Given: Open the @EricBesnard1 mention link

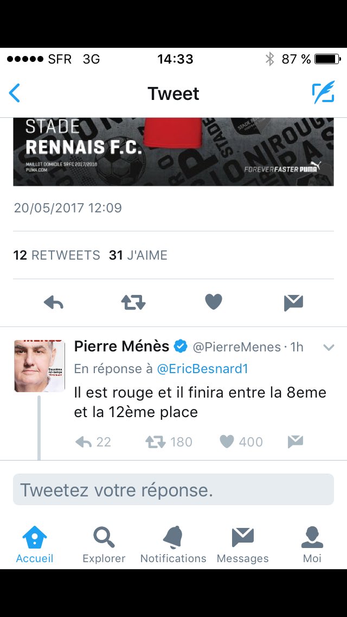Looking at the screenshot, I should [202, 369].
